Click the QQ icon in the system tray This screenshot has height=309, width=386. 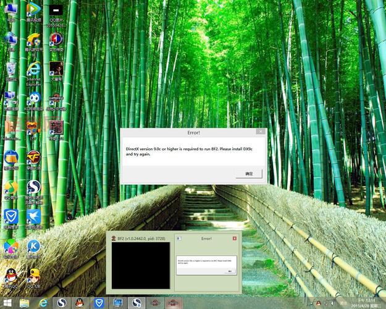point(318,303)
